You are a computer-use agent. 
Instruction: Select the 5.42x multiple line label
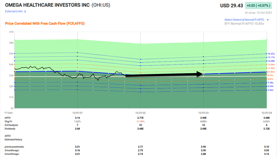(x=271, y=90)
